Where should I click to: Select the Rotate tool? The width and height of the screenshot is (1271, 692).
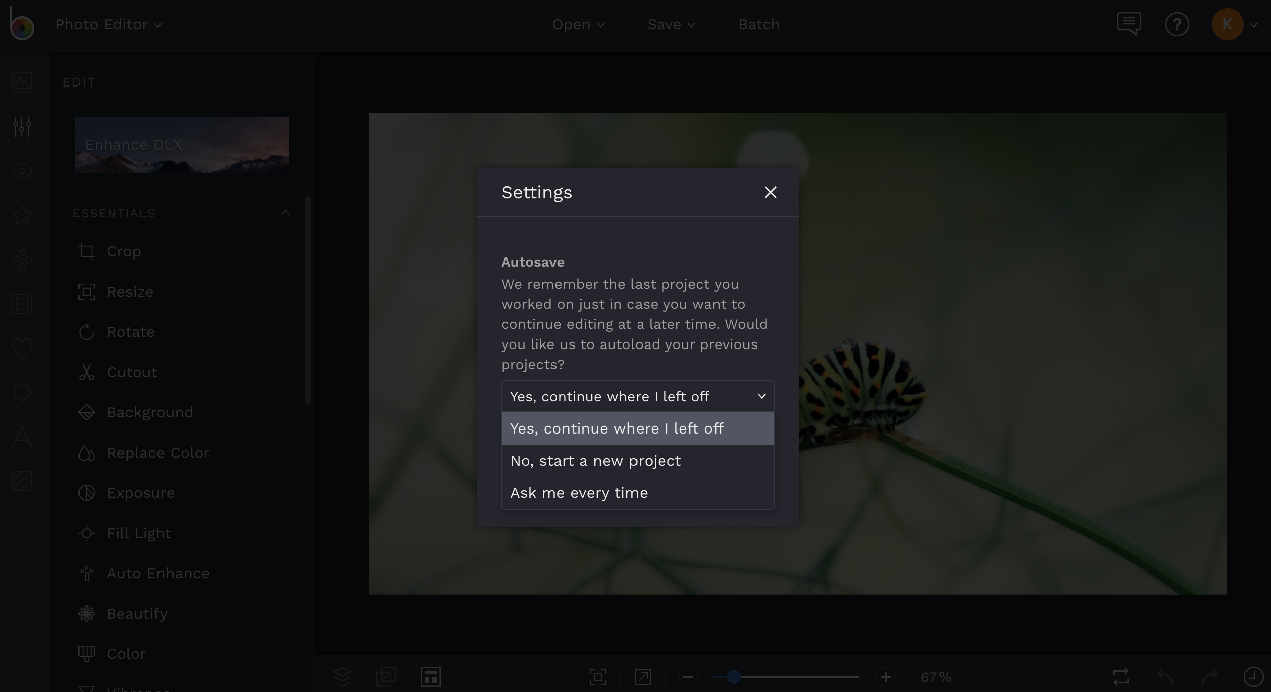coord(116,332)
